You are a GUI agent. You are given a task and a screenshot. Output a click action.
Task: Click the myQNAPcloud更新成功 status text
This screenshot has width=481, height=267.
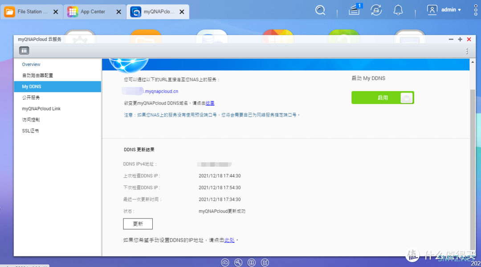[222, 211]
